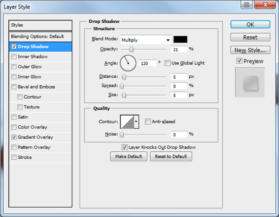The height and width of the screenshot is (217, 279).
Task: Open the Bevel and Emboss settings row
Action: tap(40, 87)
